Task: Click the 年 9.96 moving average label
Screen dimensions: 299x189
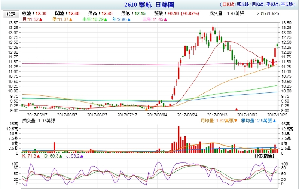Action: (122, 19)
